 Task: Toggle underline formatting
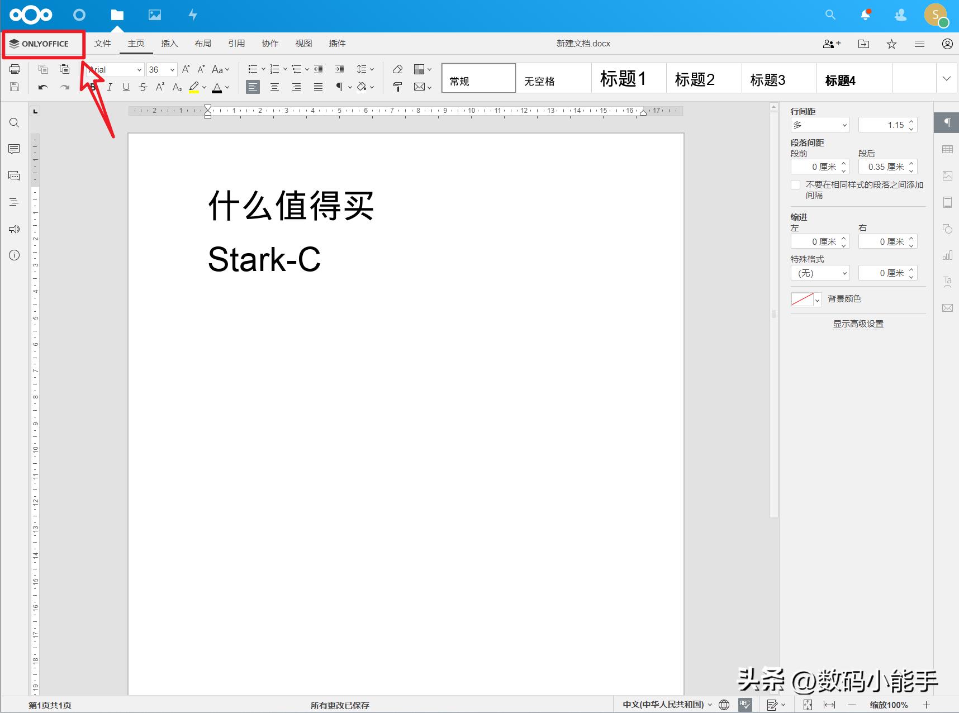[126, 87]
